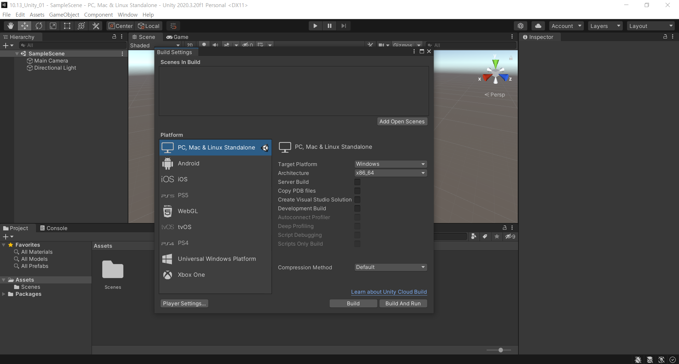Toggle scene lighting button
This screenshot has height=364, width=679.
pyautogui.click(x=204, y=45)
